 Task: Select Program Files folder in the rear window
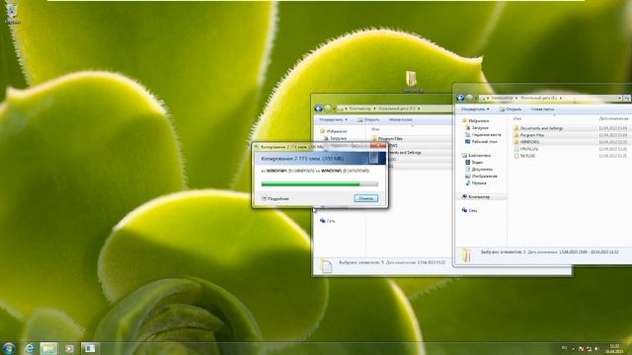387,138
